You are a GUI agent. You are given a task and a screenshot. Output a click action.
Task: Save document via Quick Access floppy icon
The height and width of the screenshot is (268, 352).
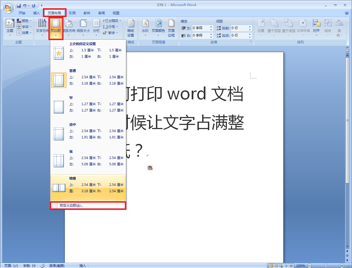[19, 5]
